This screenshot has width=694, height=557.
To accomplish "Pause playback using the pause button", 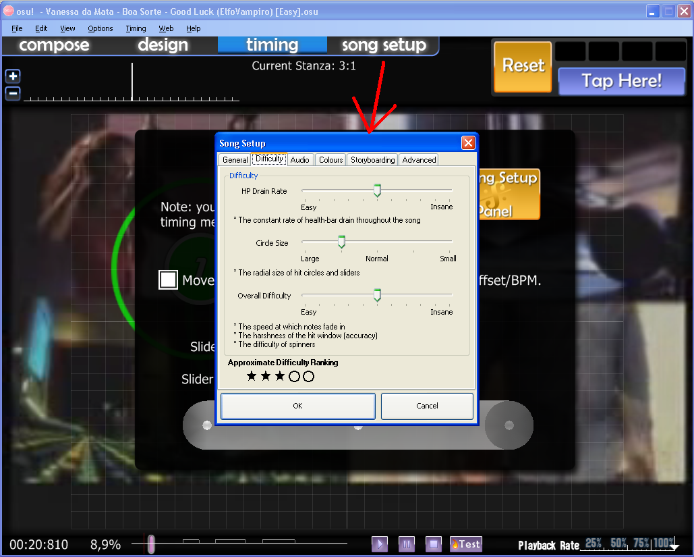I will pos(406,543).
